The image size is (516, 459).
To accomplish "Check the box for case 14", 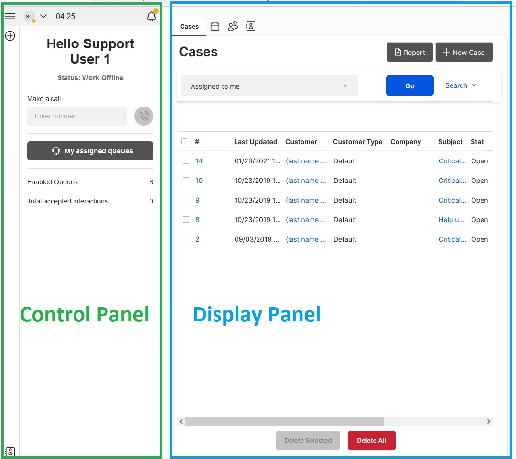I will 186,161.
